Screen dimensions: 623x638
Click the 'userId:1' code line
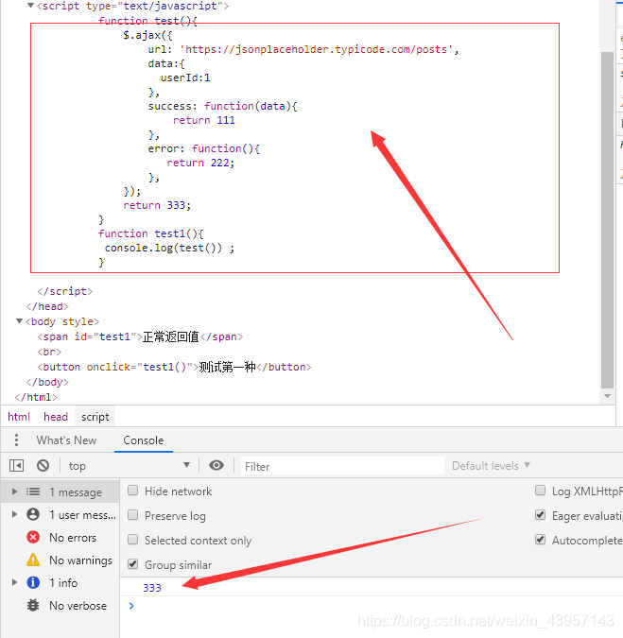point(185,78)
